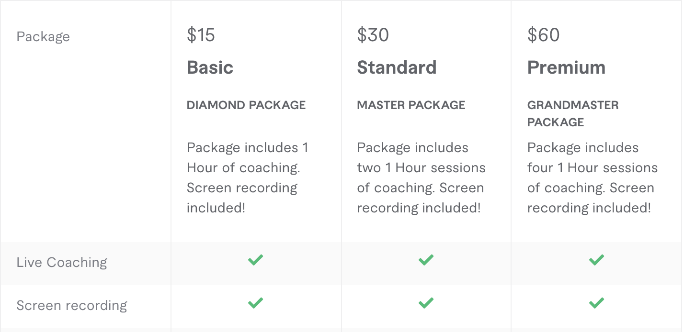
Task: Click the MASTER PACKAGE title
Action: 411,105
